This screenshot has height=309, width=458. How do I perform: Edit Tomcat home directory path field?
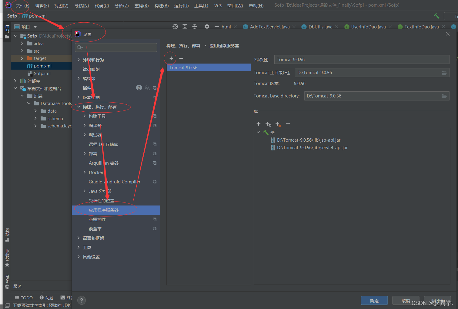(368, 73)
